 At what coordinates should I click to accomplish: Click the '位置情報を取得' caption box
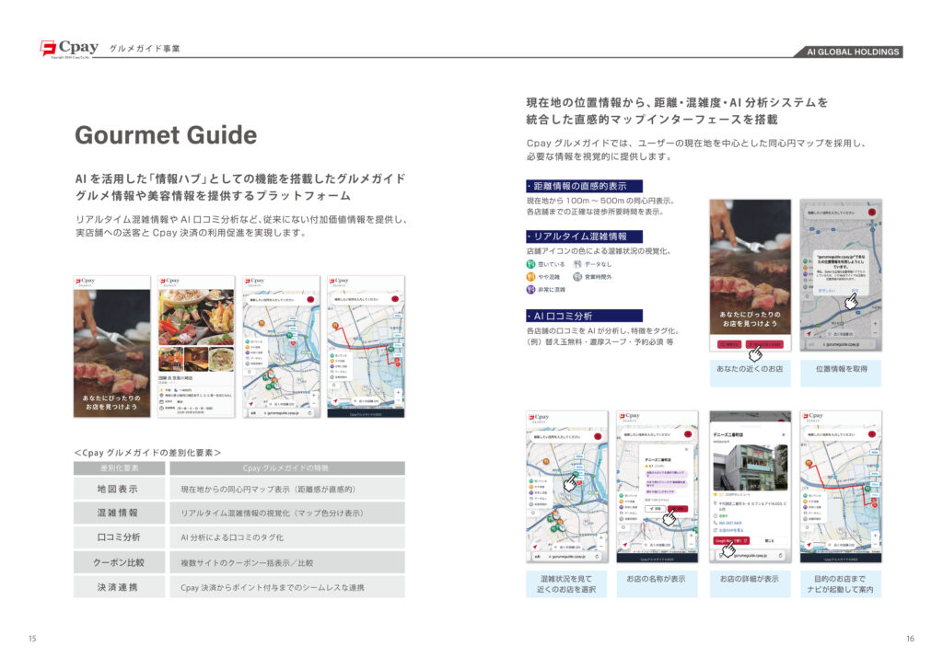point(841,373)
